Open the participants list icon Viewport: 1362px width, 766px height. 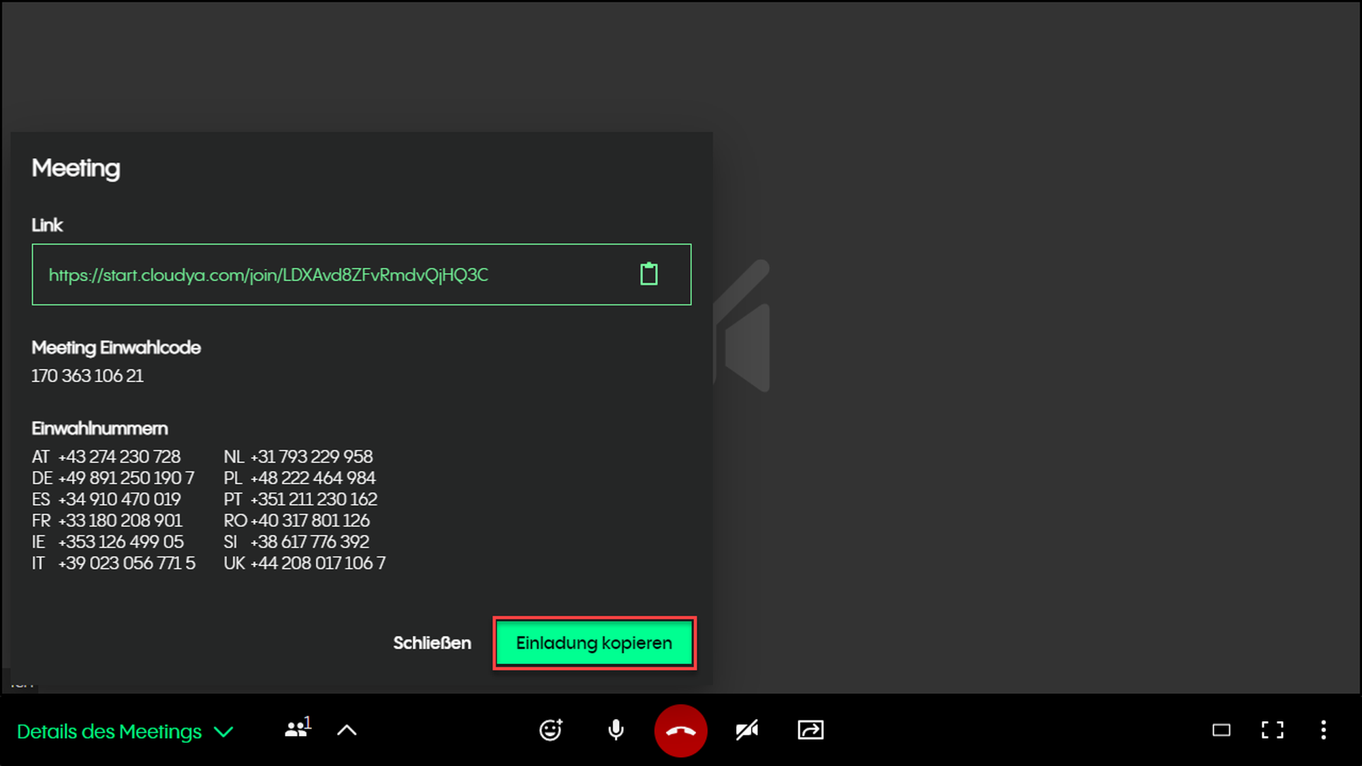(x=297, y=730)
